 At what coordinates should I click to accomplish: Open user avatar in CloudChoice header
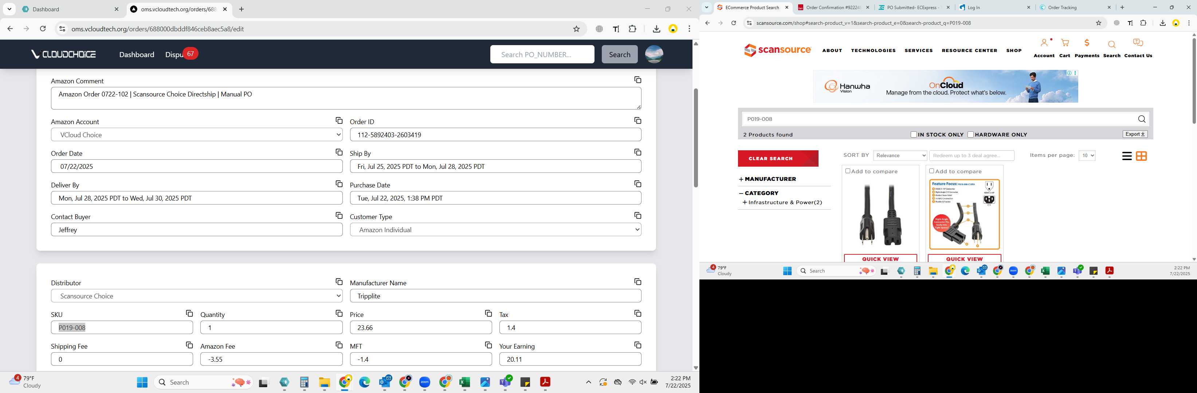pos(654,54)
